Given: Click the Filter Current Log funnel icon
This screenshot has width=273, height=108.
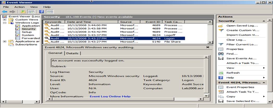Looking at the screenshot, I should click(221, 44).
